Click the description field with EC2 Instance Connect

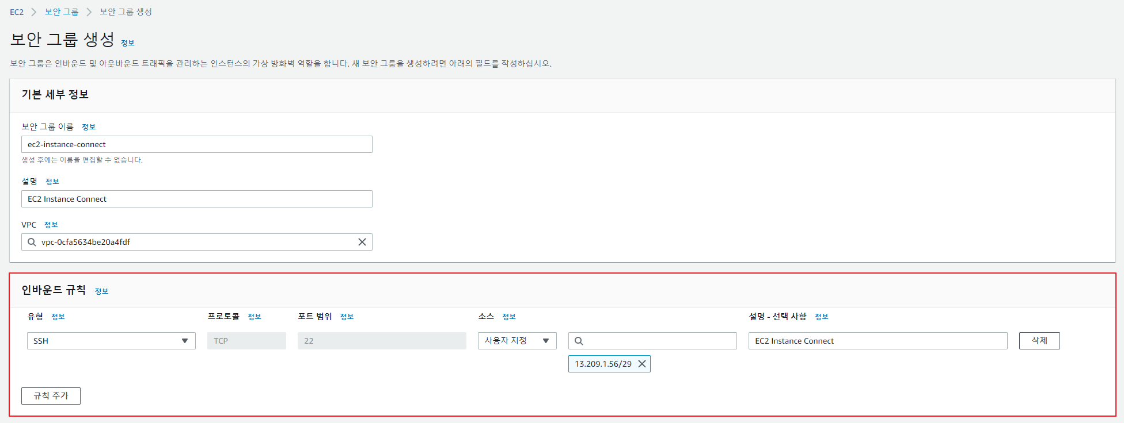pyautogui.click(x=196, y=199)
